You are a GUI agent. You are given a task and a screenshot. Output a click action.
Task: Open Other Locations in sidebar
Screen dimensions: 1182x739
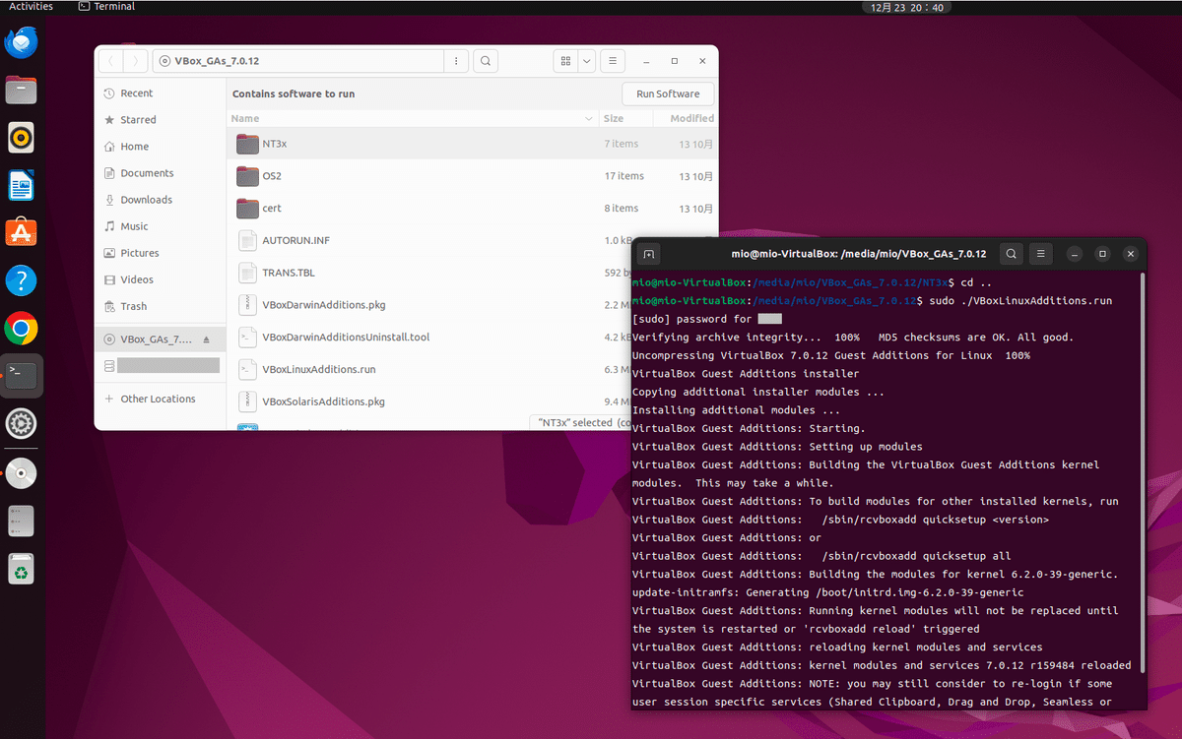coord(160,399)
